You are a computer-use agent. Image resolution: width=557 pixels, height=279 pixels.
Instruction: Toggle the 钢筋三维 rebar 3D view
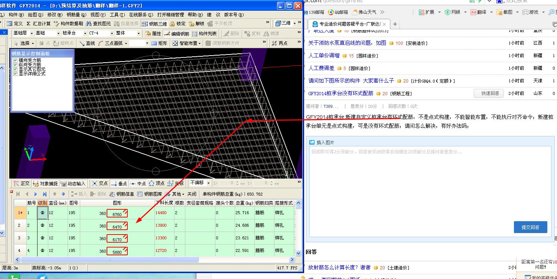pyautogui.click(x=155, y=24)
